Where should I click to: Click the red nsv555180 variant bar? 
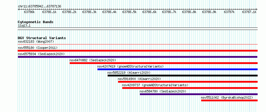point(137,51)
